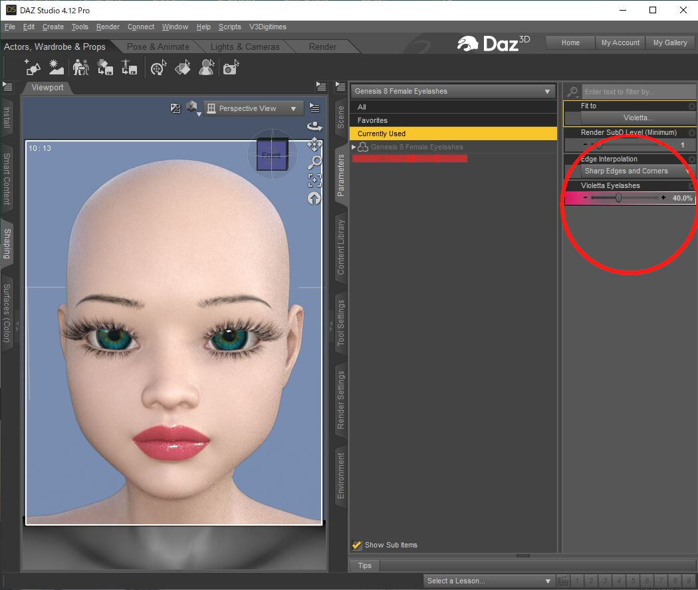Click the plus button on Violetta Eyelashes slider

tap(663, 197)
